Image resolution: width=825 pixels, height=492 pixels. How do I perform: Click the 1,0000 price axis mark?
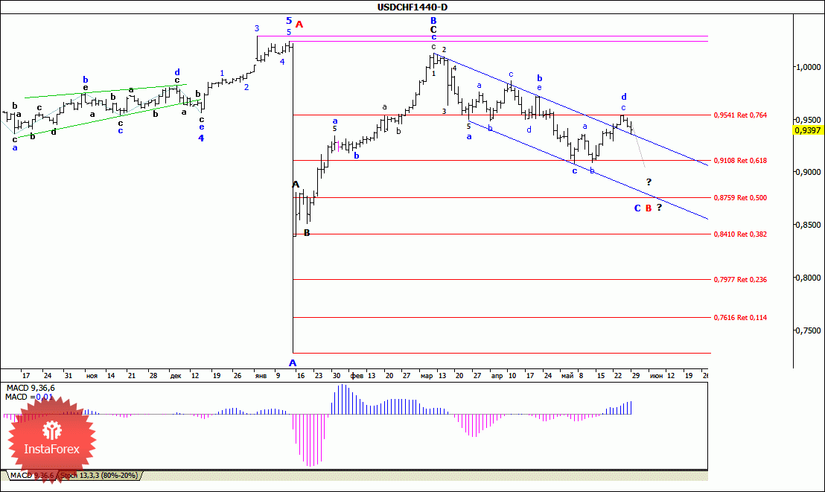pos(808,67)
